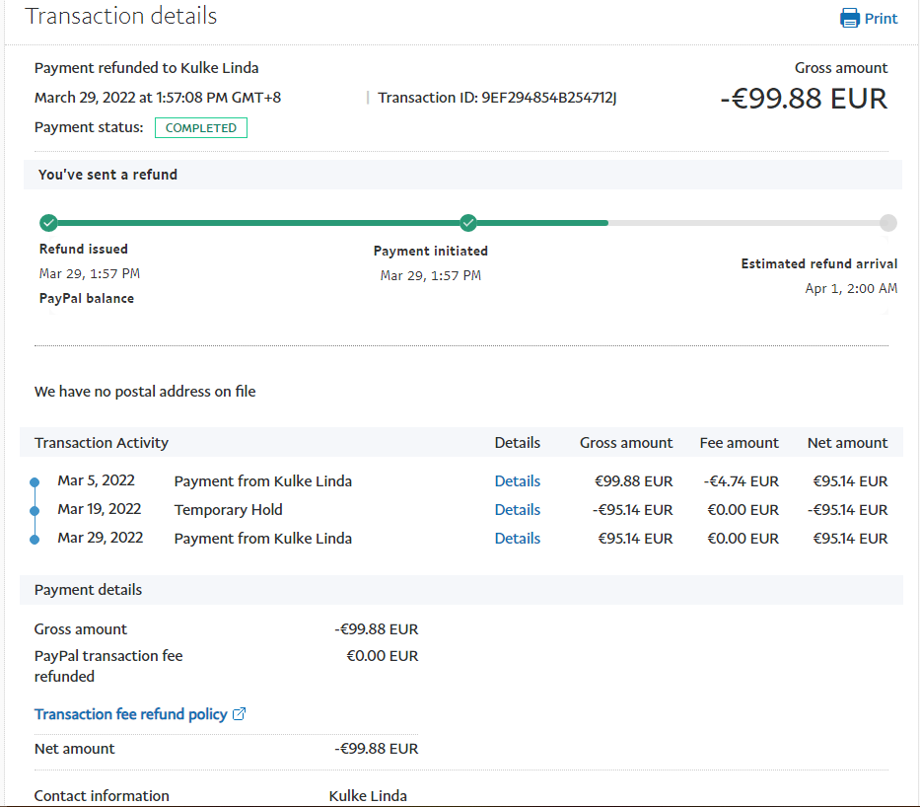Image resolution: width=920 pixels, height=807 pixels.
Task: Click the gray Estimated refund arrival circle
Action: tap(887, 223)
